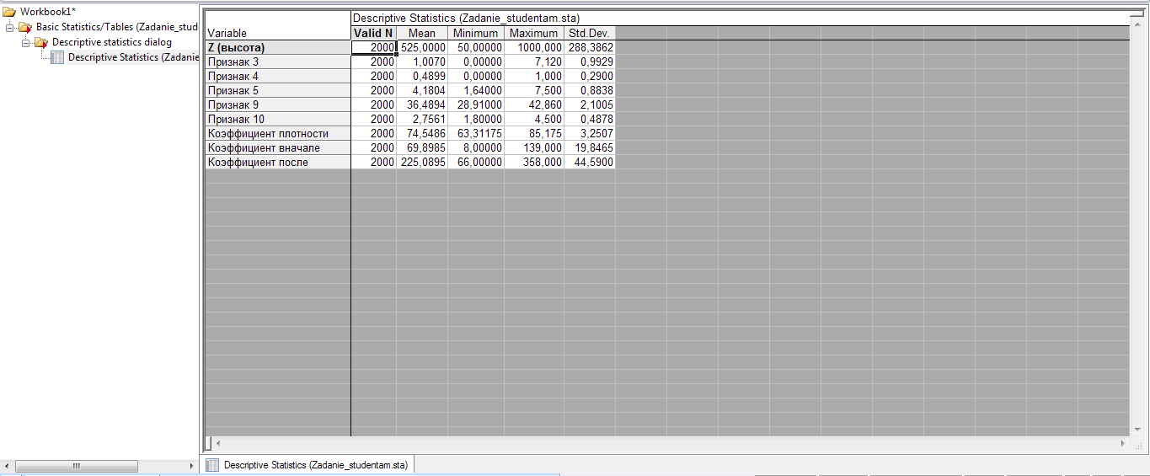Select row header Признак 9
1150x476 pixels.
[x=278, y=105]
